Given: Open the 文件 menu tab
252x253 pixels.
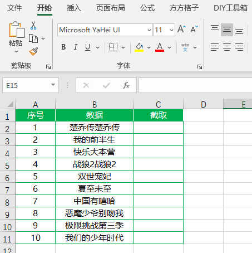Looking at the screenshot, I should 14,8.
